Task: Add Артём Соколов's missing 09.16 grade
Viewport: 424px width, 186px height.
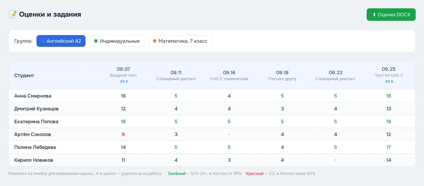Action: 229,134
